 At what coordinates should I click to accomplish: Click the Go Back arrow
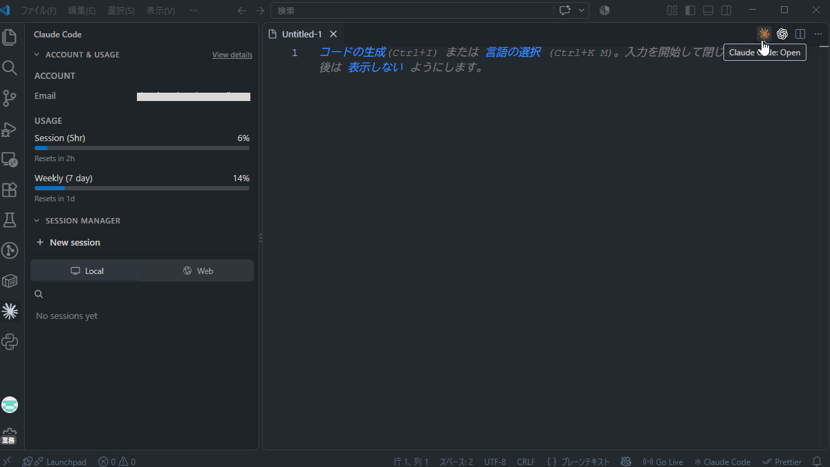[x=241, y=10]
